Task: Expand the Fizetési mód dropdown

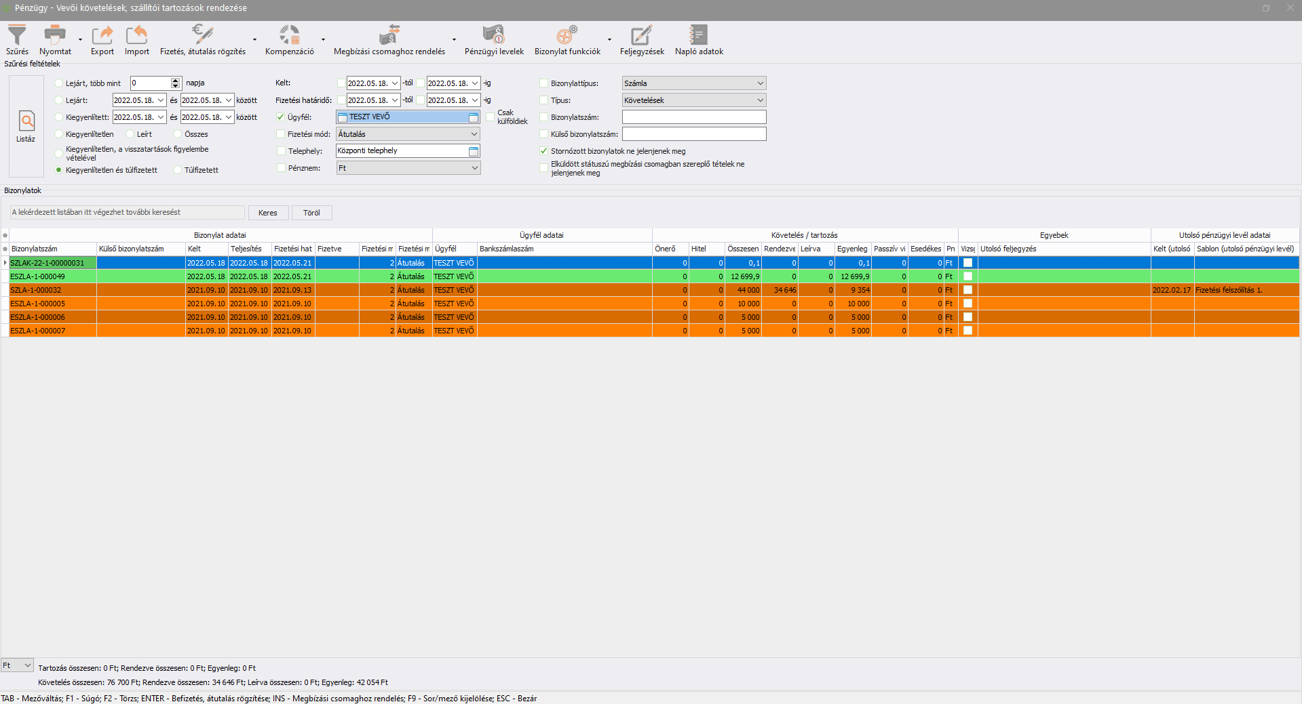Action: [x=474, y=134]
